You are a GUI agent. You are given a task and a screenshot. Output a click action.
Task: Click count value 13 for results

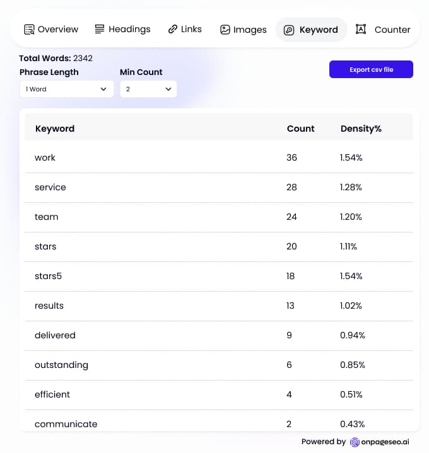(x=290, y=306)
